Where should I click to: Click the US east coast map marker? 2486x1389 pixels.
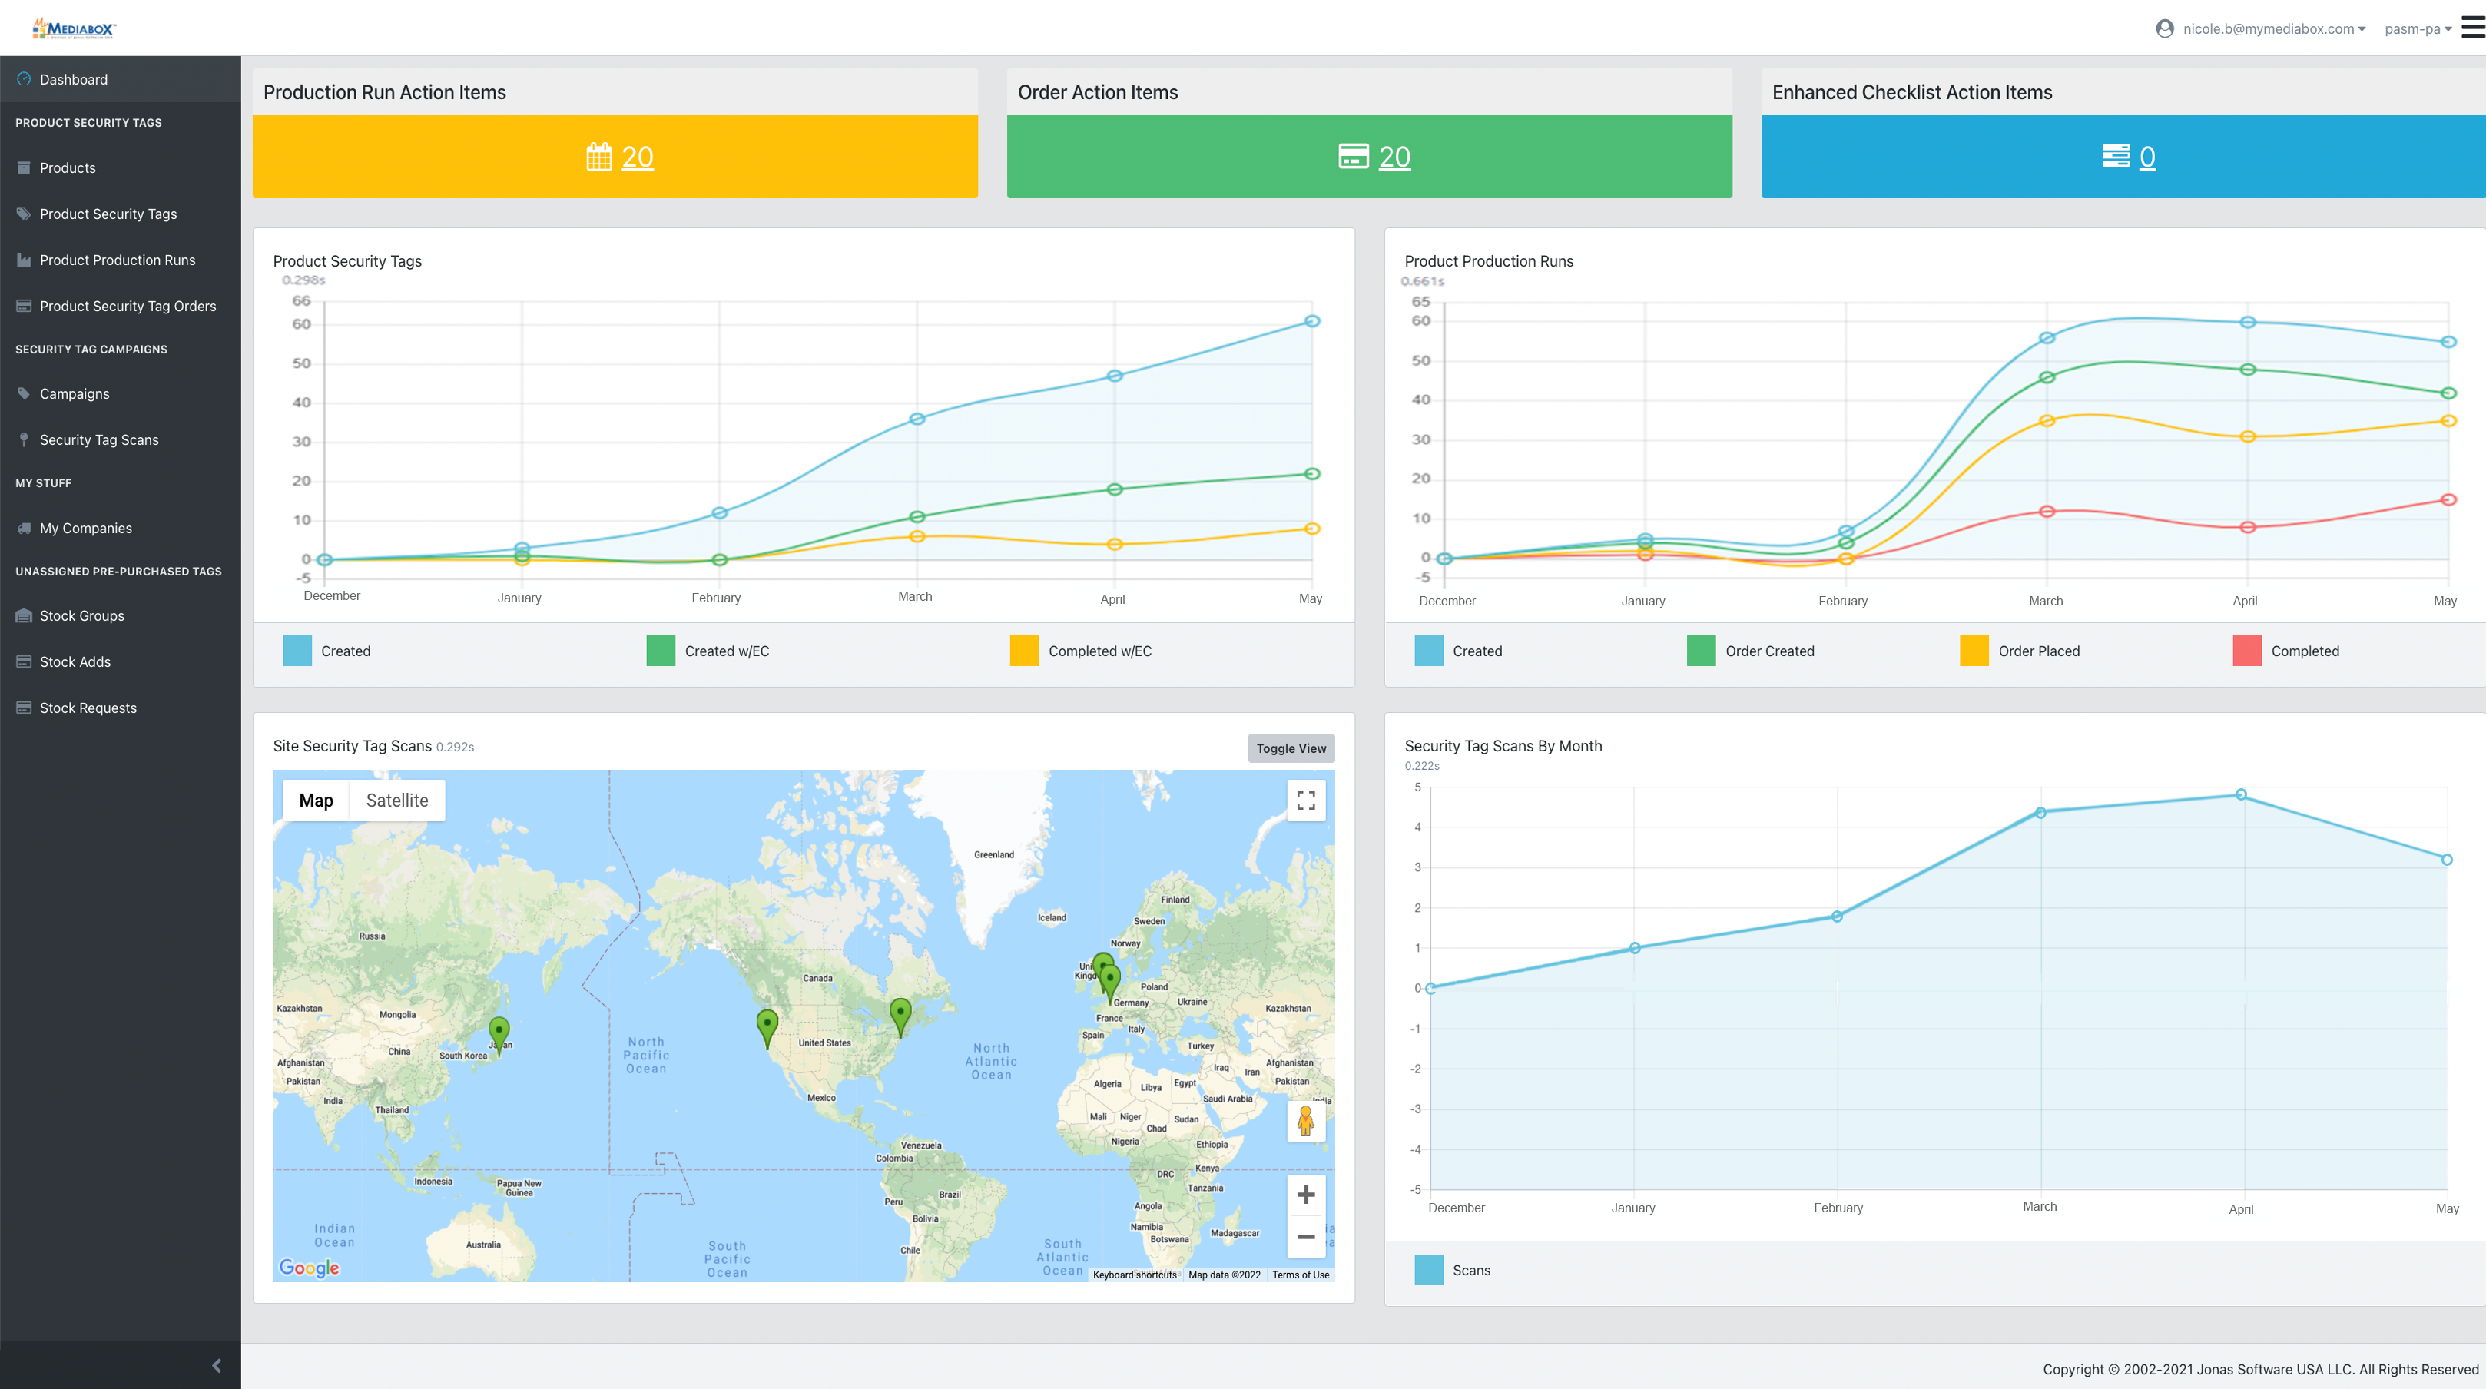[x=900, y=1017]
